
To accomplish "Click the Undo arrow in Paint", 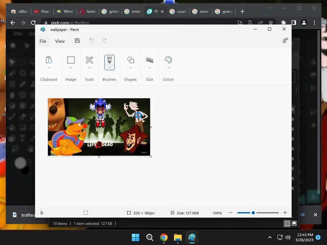I will click(x=92, y=41).
